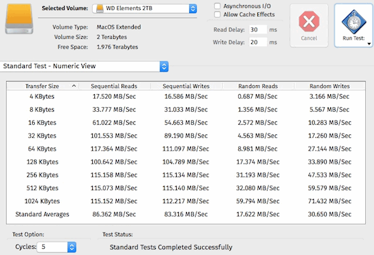
Task: Click the orange external drive icon
Action: [19, 19]
